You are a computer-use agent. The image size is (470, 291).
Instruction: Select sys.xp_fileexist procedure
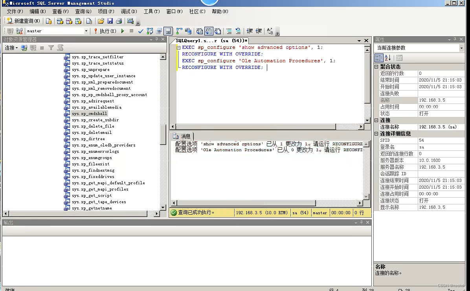coord(90,164)
